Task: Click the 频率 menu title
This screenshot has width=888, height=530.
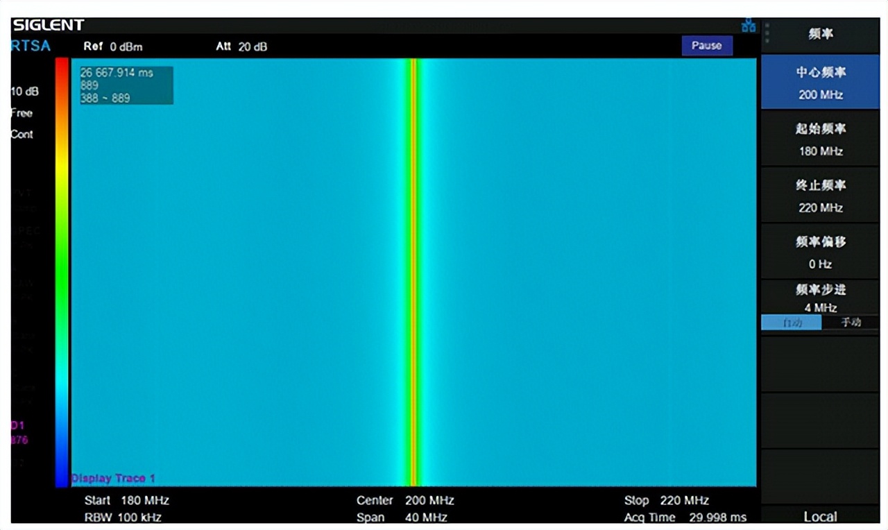Action: (820, 34)
